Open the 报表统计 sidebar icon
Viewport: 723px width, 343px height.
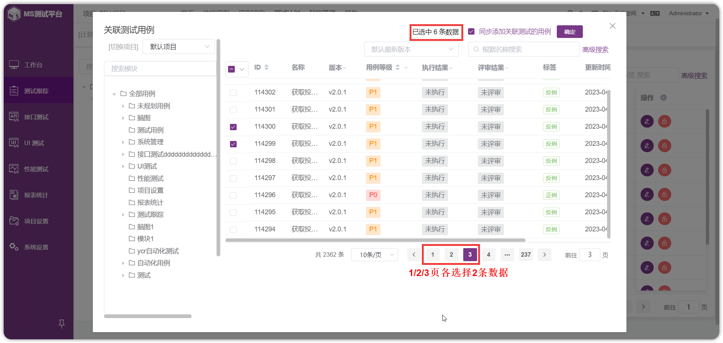coord(14,195)
